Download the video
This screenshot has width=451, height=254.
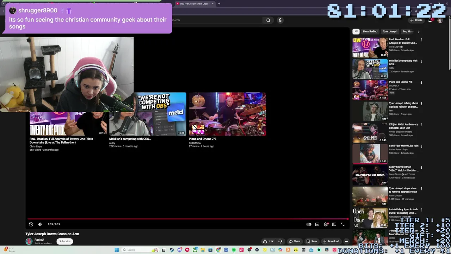click(x=331, y=241)
